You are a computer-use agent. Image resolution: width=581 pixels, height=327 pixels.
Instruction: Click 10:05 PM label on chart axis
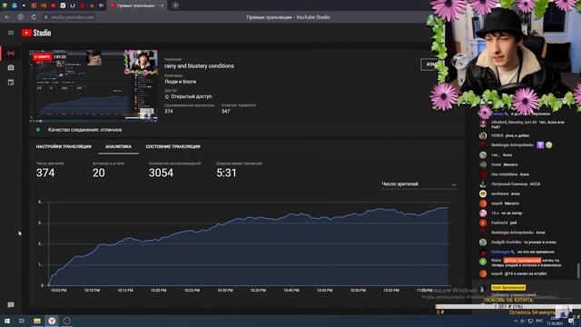[x=58, y=291]
